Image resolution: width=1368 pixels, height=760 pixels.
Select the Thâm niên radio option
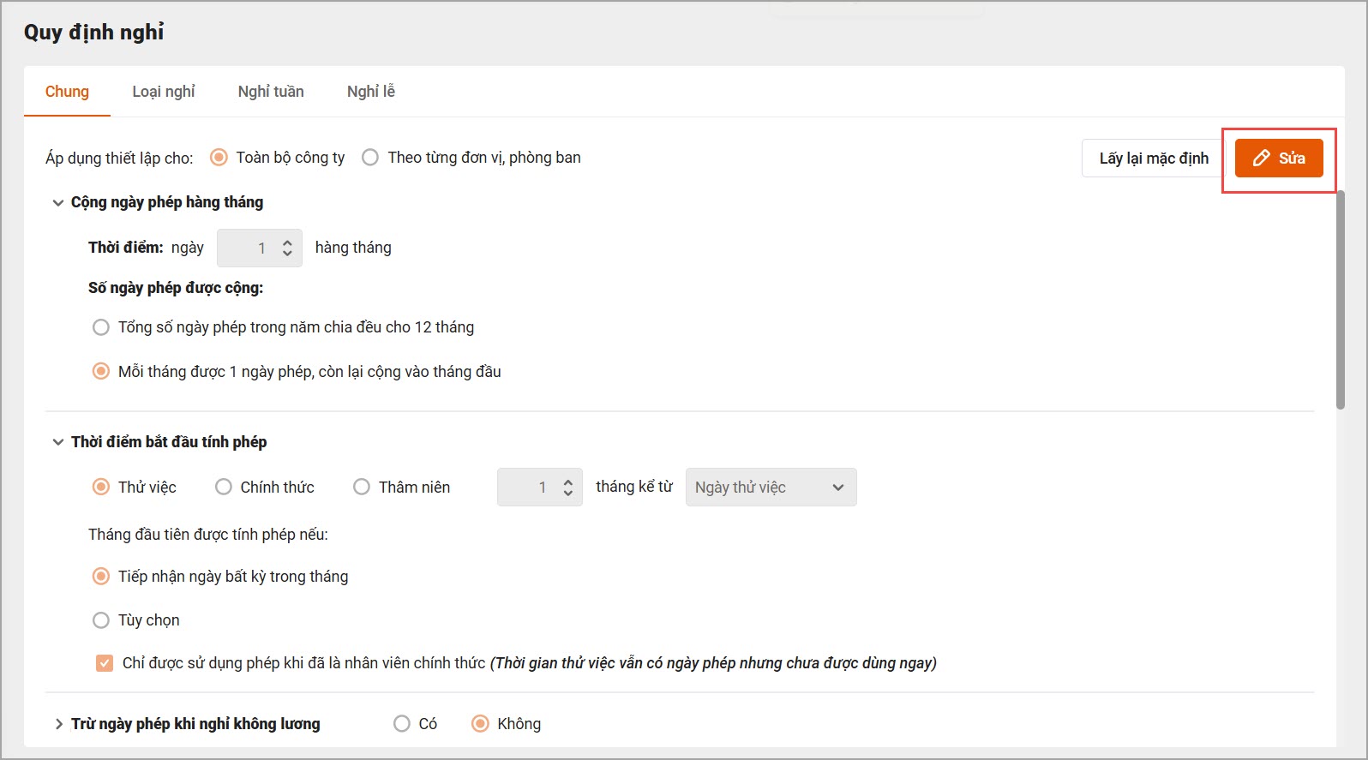[362, 488]
